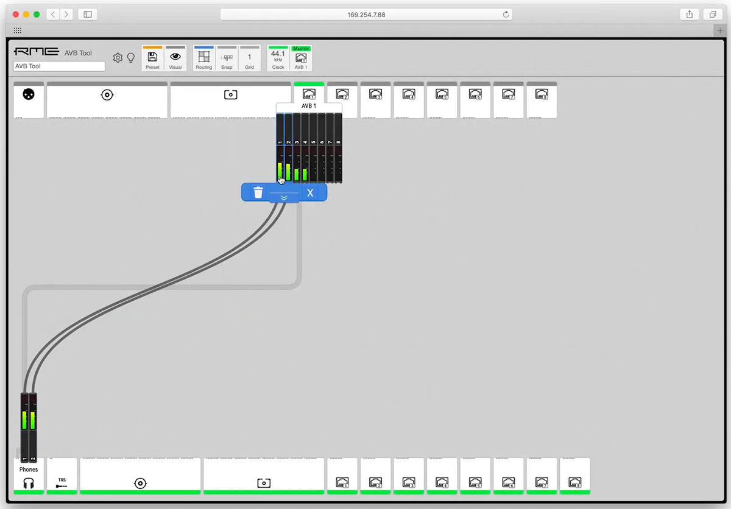Screen dimensions: 731x509
Task: Select the optical input block at top
Action: click(230, 100)
